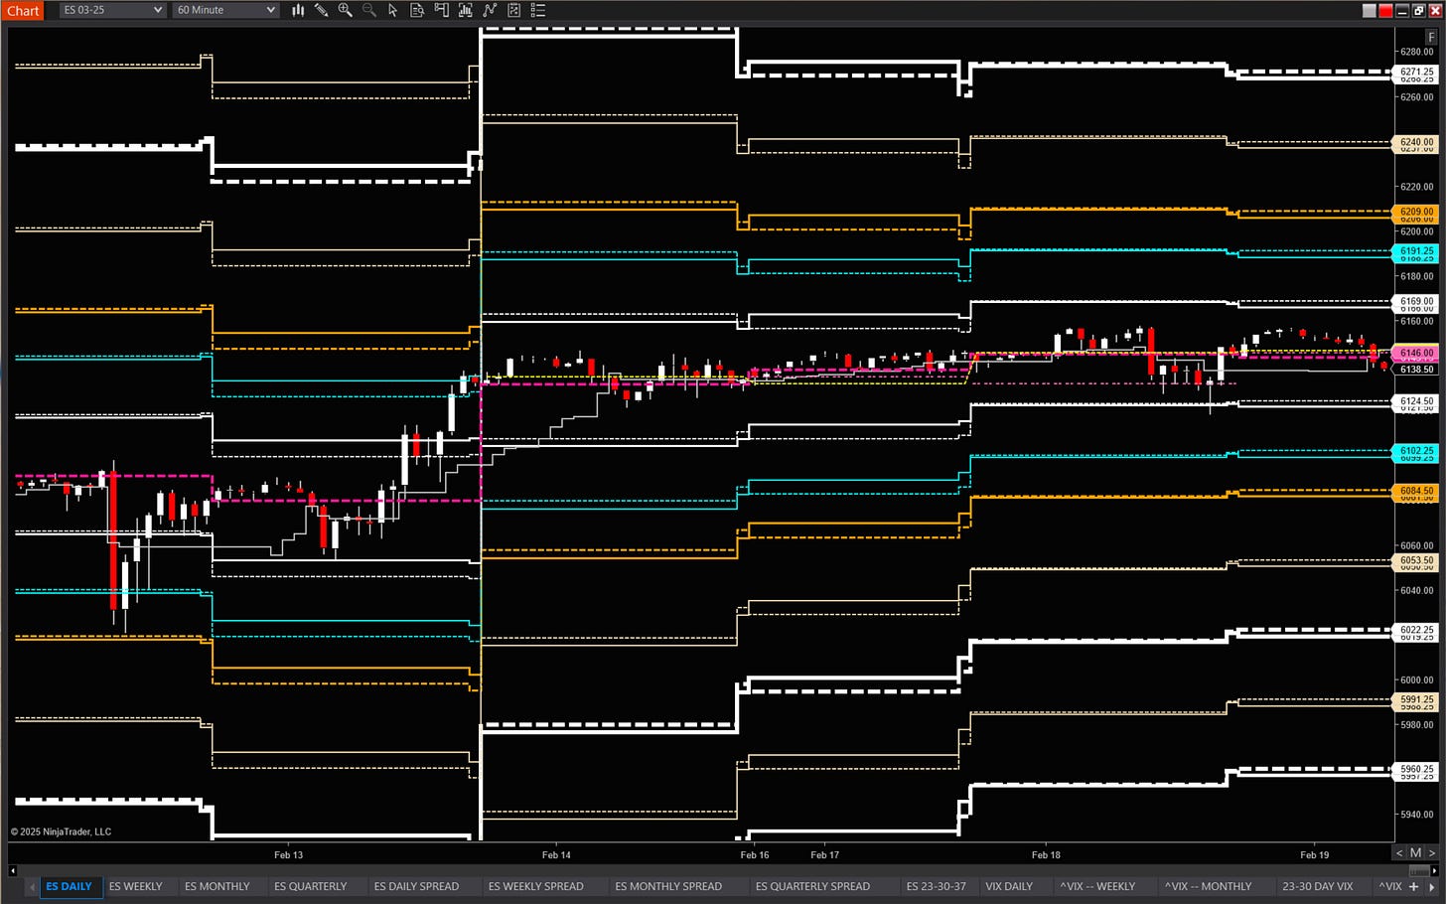Viewport: 1446px width, 904px height.
Task: Open the data series icon
Action: (x=466, y=10)
